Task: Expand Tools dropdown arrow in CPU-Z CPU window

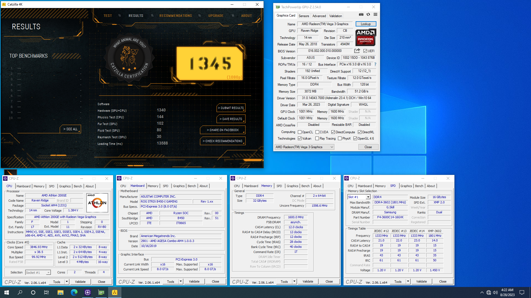Action: pos(67,282)
